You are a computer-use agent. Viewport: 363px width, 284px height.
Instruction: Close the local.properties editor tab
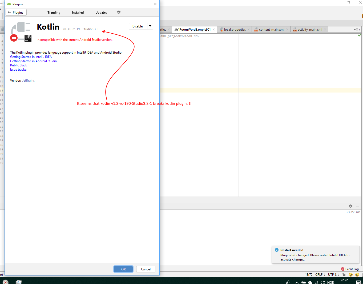tap(249, 30)
